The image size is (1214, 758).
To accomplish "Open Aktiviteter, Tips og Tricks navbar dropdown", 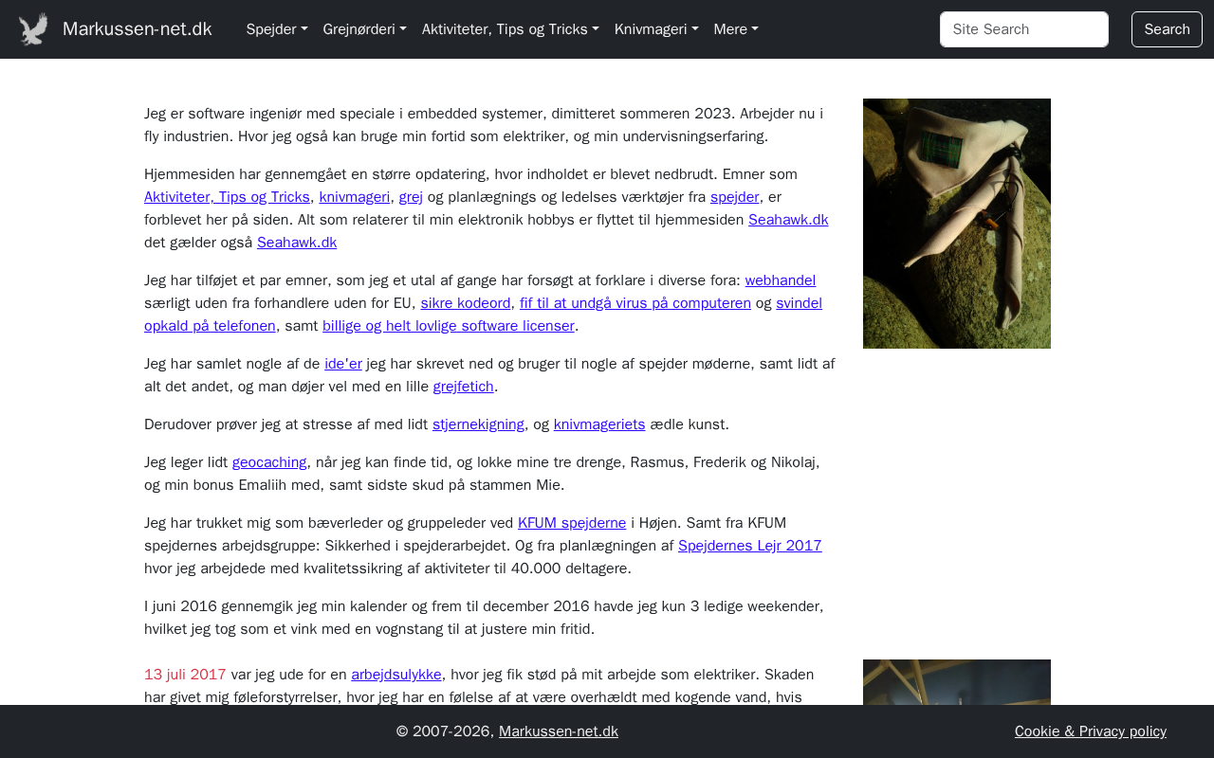I will click(510, 29).
